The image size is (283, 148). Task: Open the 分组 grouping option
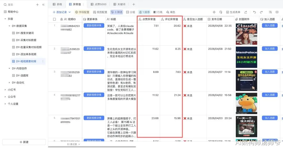130,12
